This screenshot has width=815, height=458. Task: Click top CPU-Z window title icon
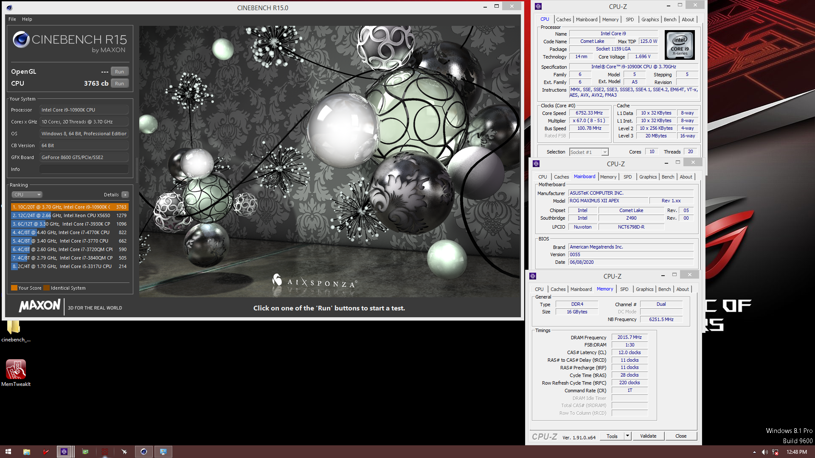point(538,6)
